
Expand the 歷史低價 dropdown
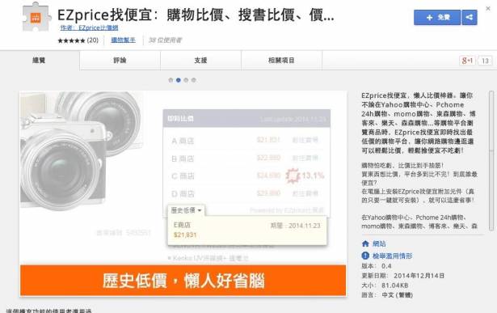tap(186, 210)
